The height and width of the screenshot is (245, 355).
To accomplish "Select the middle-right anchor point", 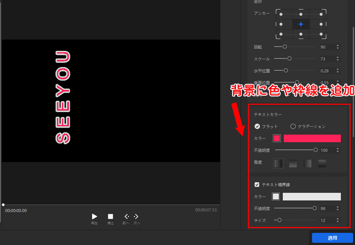I will [321, 24].
